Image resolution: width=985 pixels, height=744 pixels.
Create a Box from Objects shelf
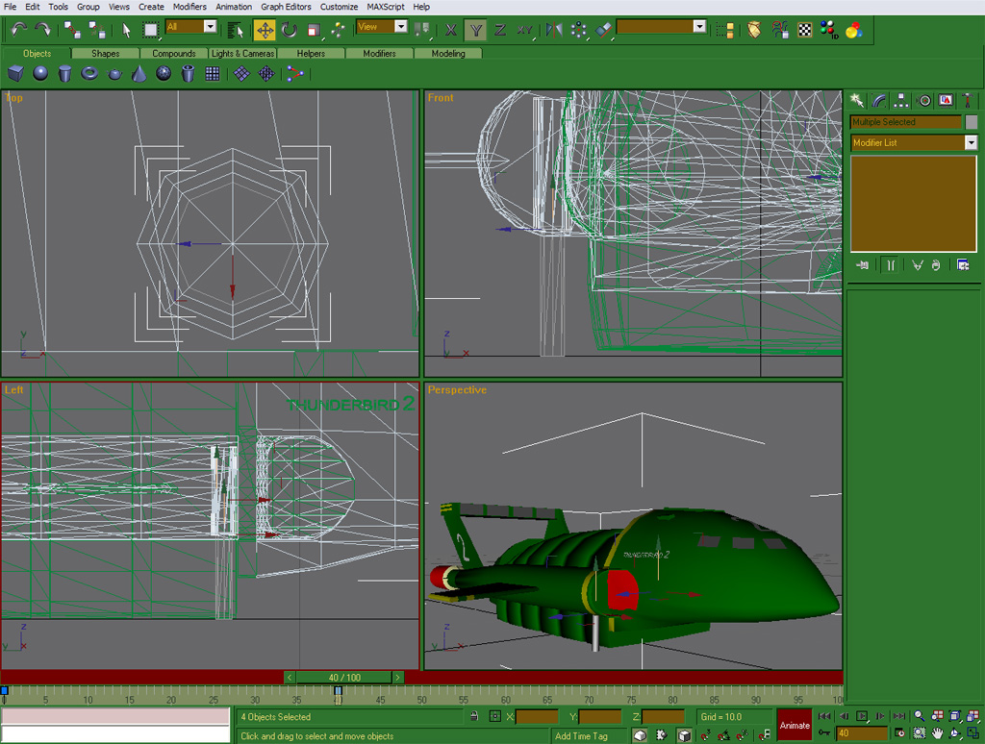pyautogui.click(x=15, y=73)
